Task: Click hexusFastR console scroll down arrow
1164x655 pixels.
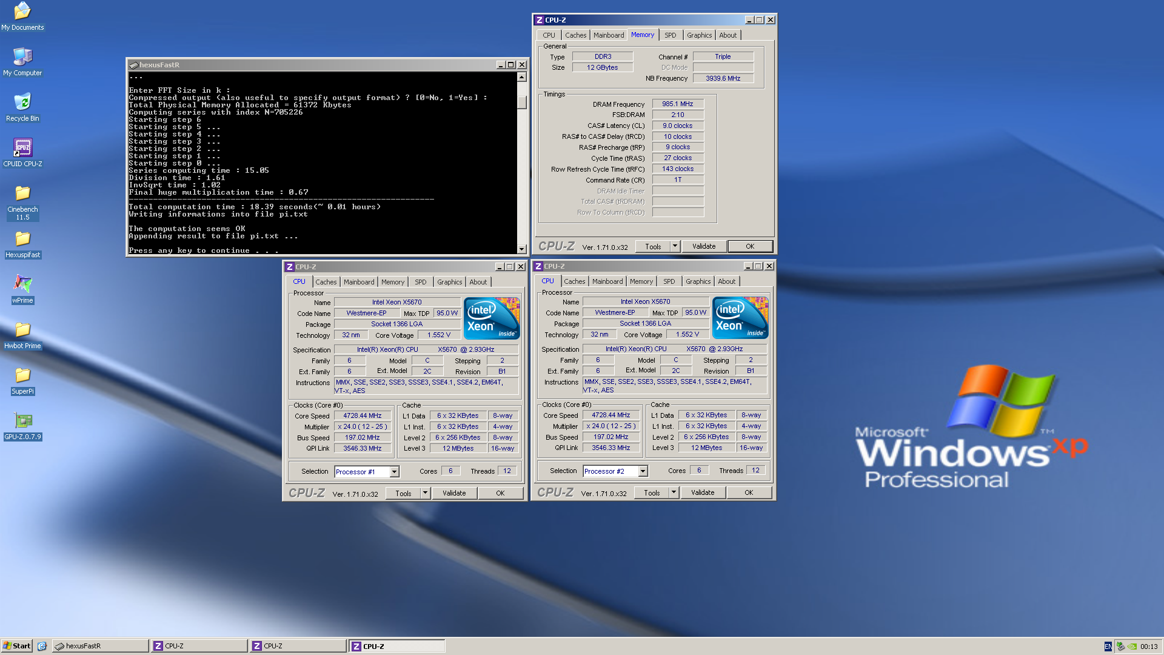Action: coord(522,249)
